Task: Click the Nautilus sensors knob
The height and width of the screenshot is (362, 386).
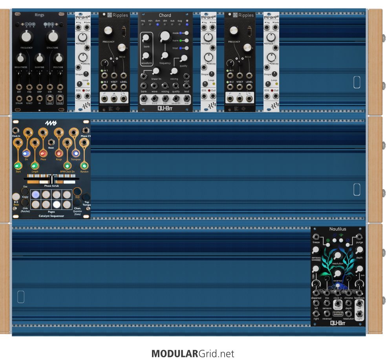Action: (x=316, y=250)
